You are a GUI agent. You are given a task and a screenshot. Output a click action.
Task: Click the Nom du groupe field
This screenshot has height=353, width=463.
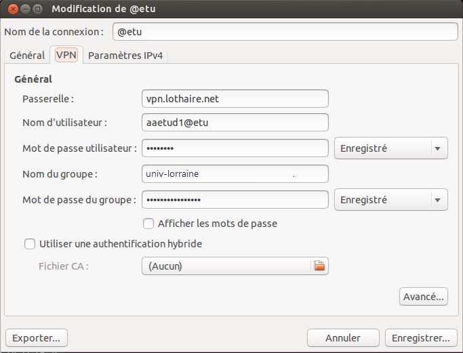235,174
